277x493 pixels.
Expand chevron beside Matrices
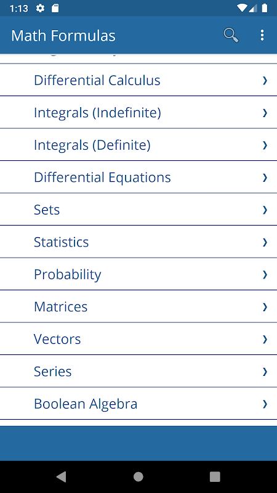click(x=265, y=306)
